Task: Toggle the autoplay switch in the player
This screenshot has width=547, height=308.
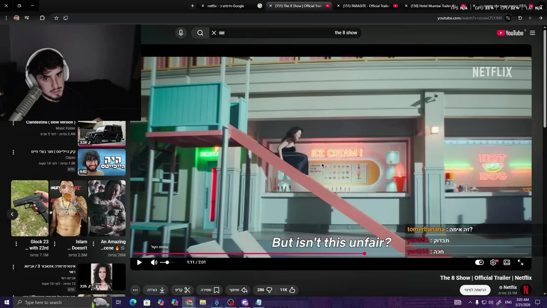Action: click(479, 262)
